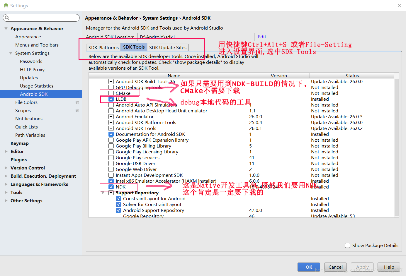The image size is (406, 276).
Task: Expand Version Control section
Action: tap(6, 168)
